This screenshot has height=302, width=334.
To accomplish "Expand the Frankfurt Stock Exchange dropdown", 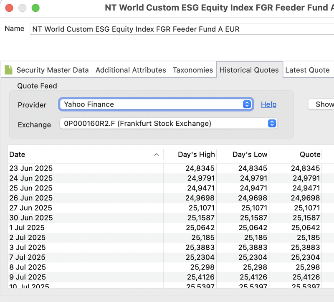I will pos(168,124).
